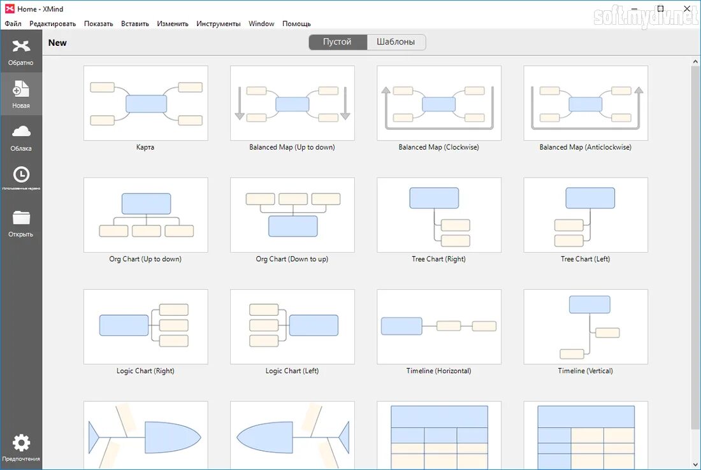The width and height of the screenshot is (701, 470).
Task: Click the Tree Chart (Left) label
Action: [x=585, y=259]
